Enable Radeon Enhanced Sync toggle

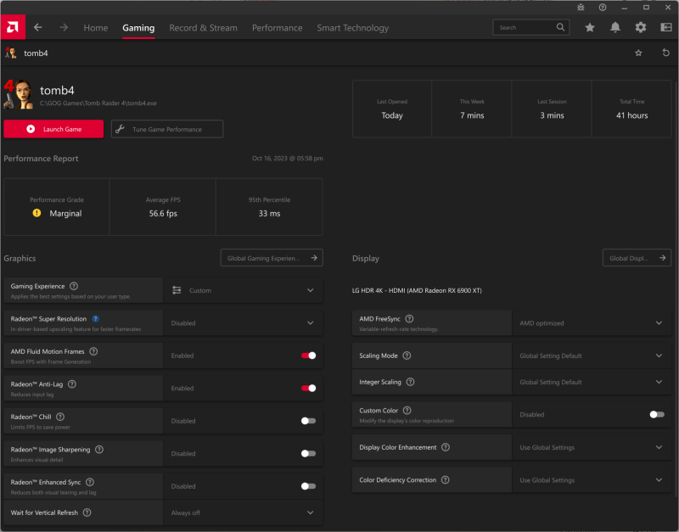308,486
